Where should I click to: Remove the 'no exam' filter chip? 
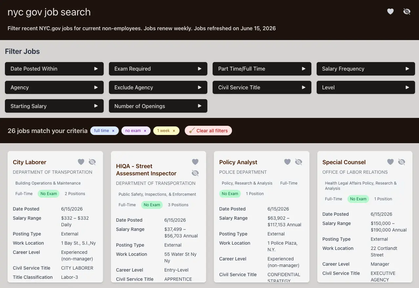point(145,131)
